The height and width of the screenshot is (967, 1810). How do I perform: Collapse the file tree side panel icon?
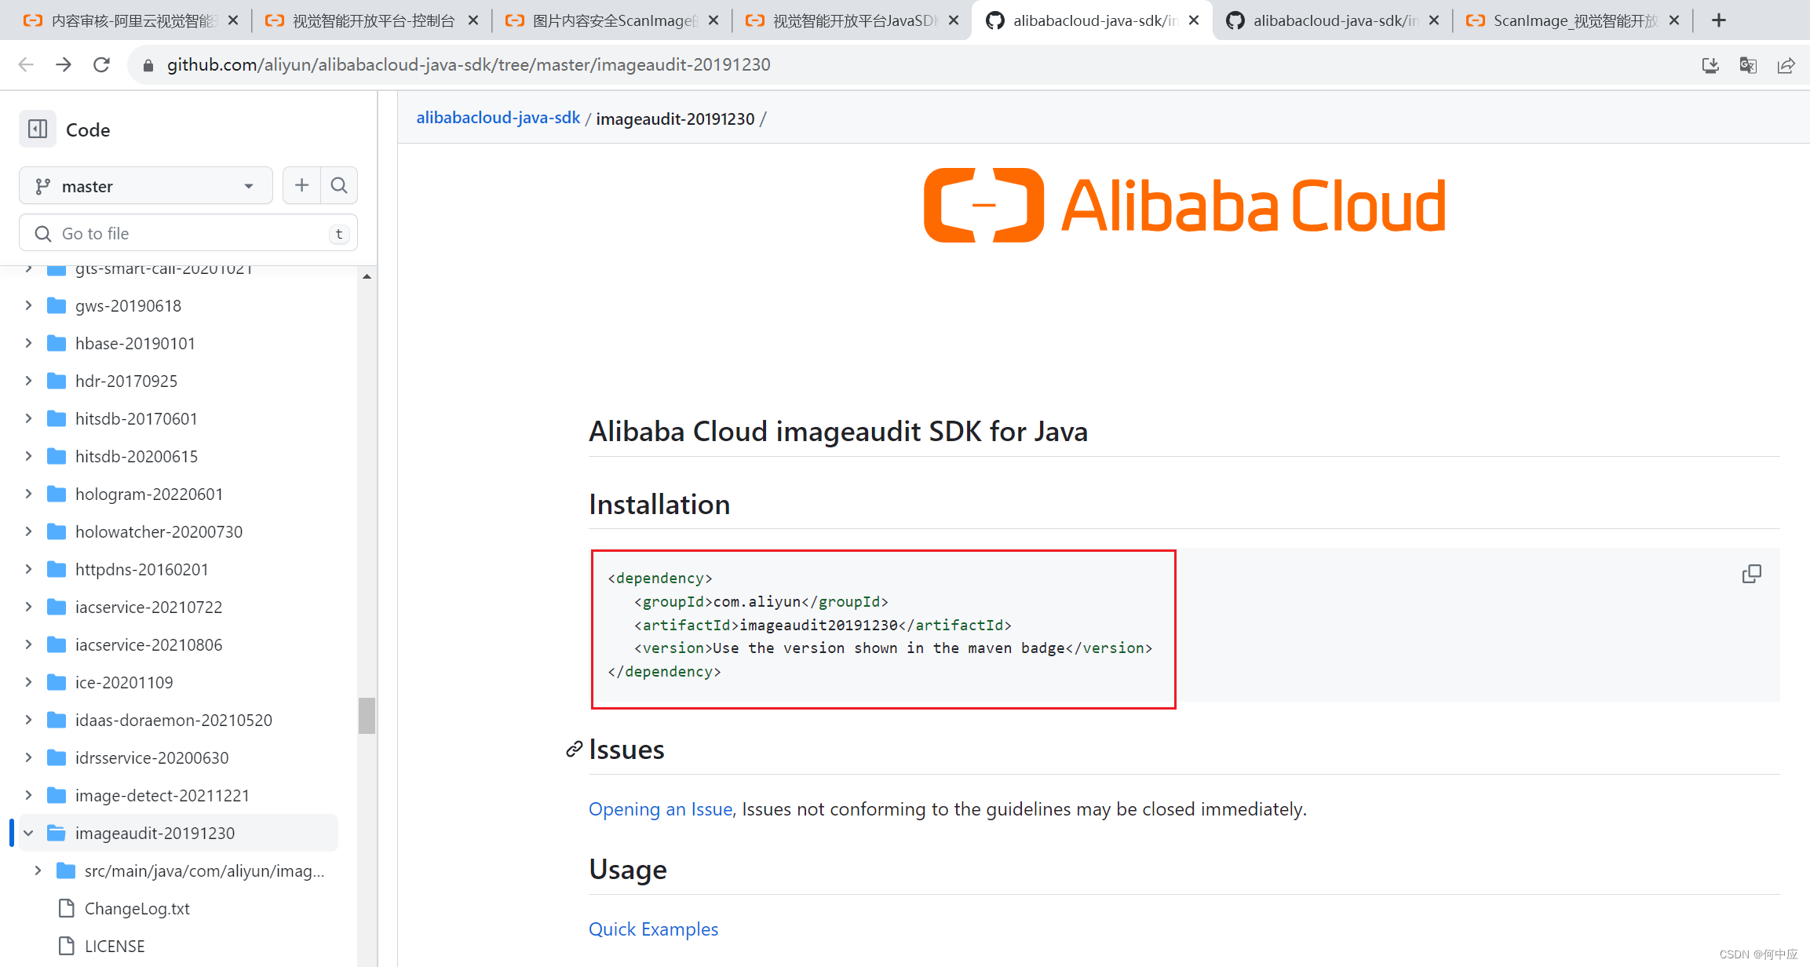(38, 130)
